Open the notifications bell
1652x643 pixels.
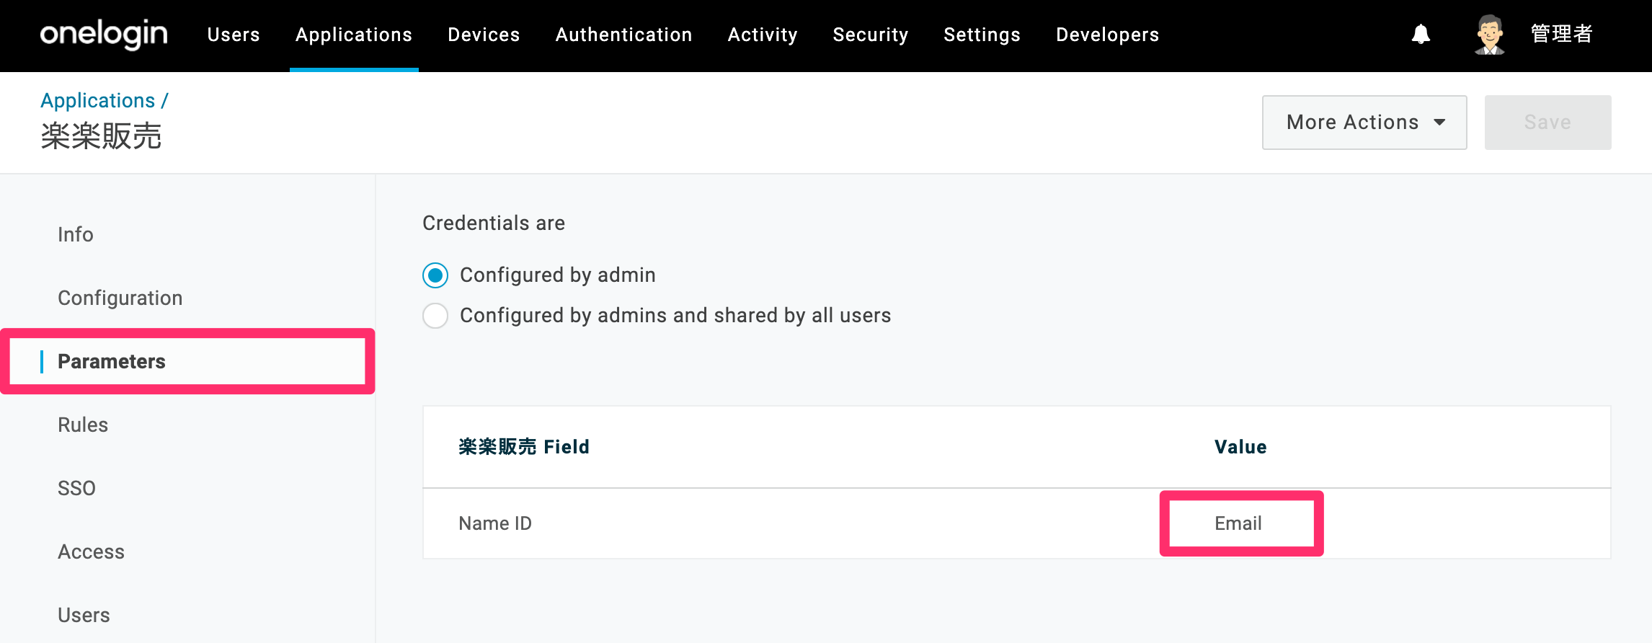[1421, 34]
